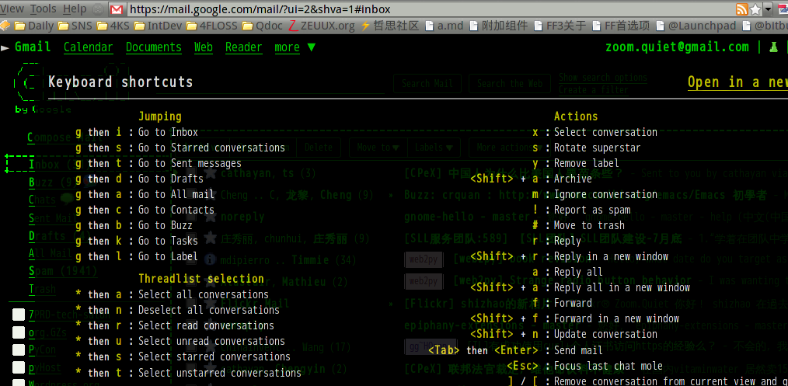The height and width of the screenshot is (386, 788).
Task: Open the address bar history dropdown arrow
Action: [768, 9]
